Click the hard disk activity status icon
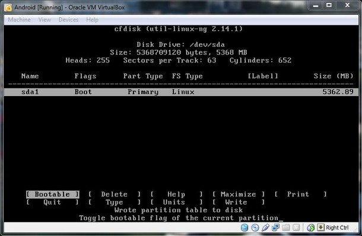 pyautogui.click(x=244, y=228)
